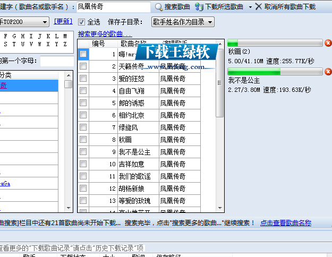
Task: Open the arrow beside download selected songs
Action: 250,7
